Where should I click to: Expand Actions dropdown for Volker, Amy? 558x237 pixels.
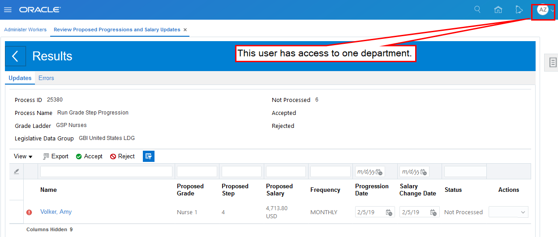(x=508, y=212)
